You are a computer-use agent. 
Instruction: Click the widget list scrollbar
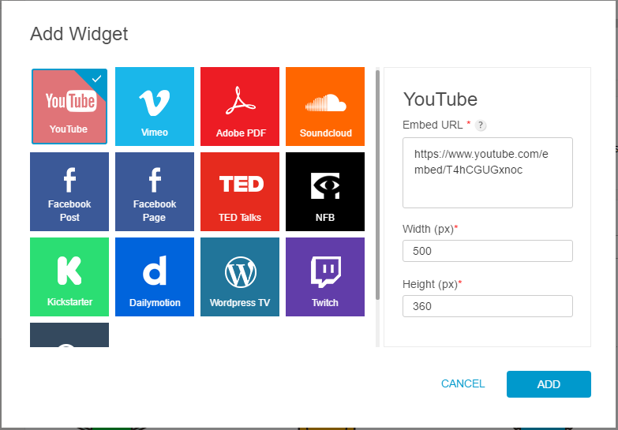click(377, 185)
